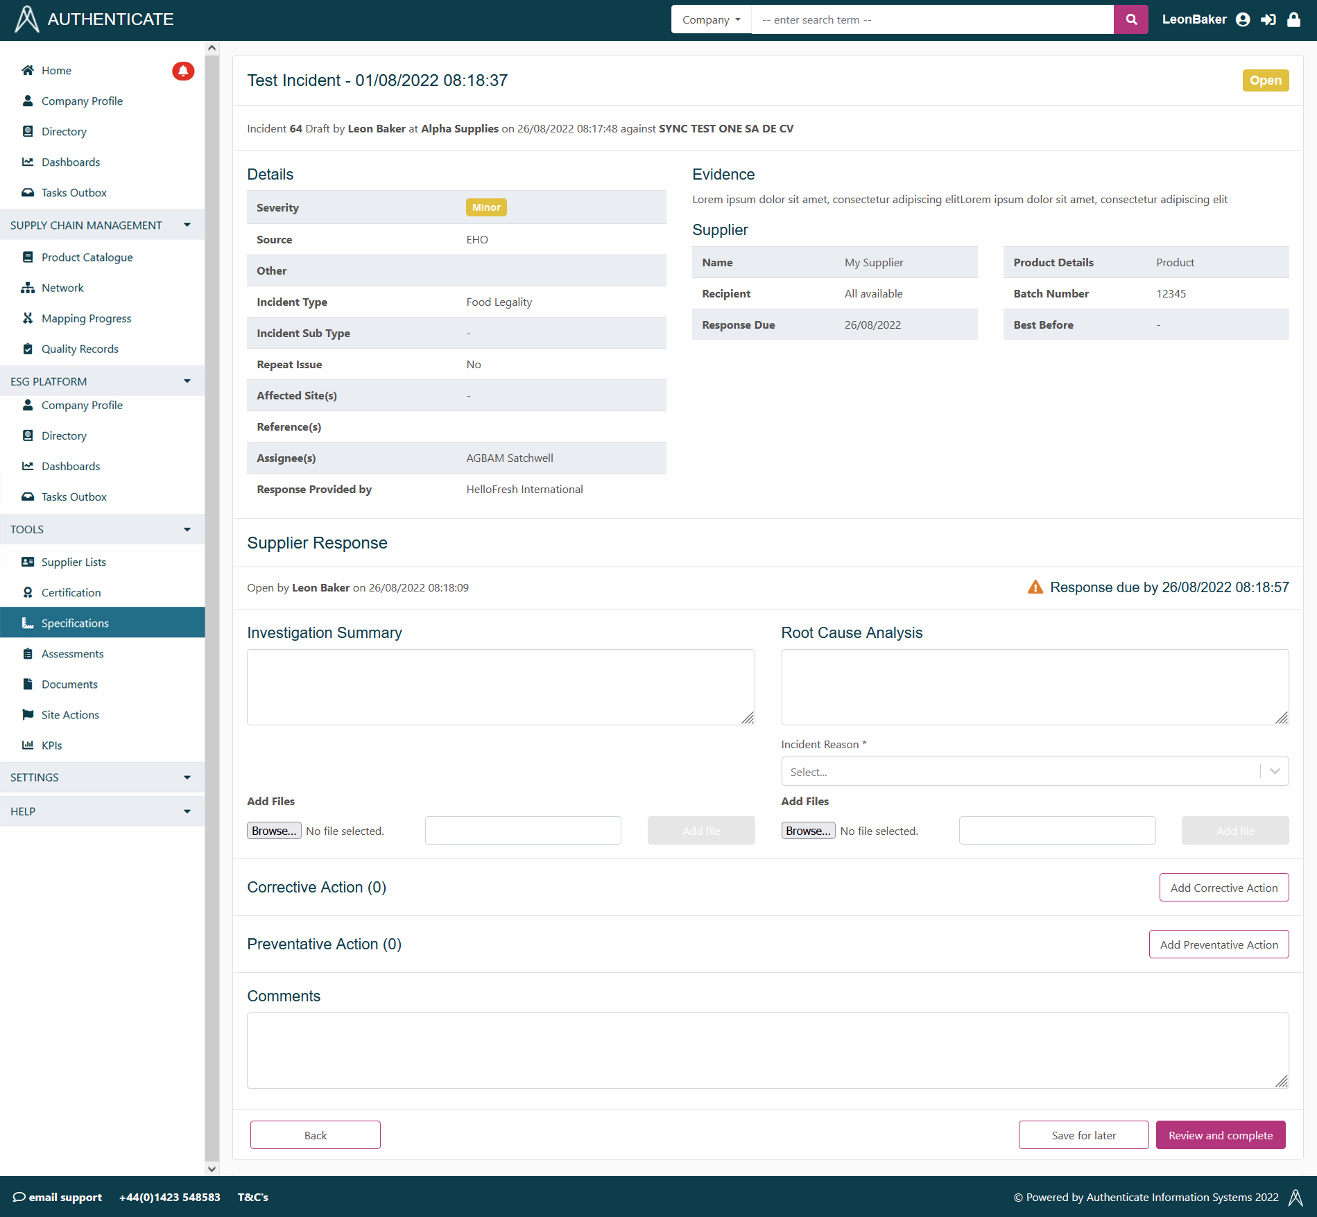Click into the Investigation Summary text area
1317x1217 pixels.
click(500, 687)
